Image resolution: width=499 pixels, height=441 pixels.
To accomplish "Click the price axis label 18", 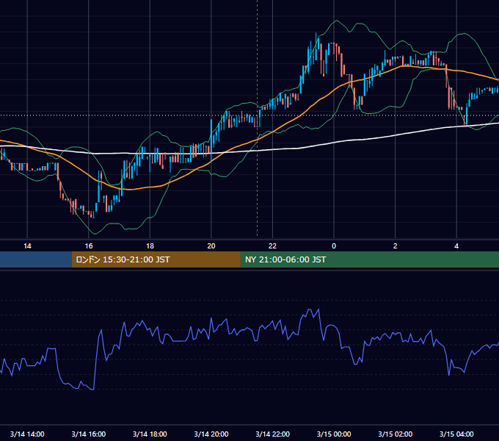I will (x=150, y=246).
